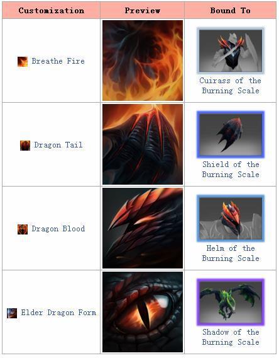The image size is (279, 358).
Task: View the dragon claw preview for Dragon Tail
Action: (143, 144)
